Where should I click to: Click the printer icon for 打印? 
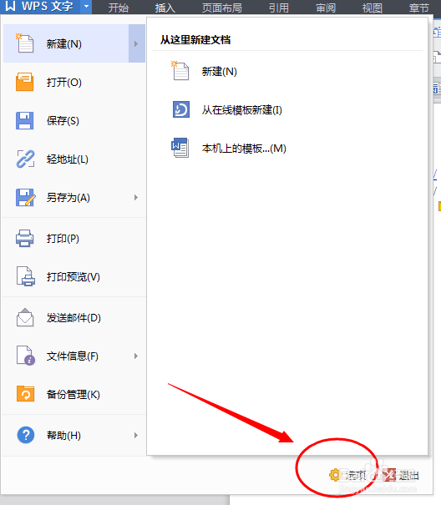click(25, 239)
